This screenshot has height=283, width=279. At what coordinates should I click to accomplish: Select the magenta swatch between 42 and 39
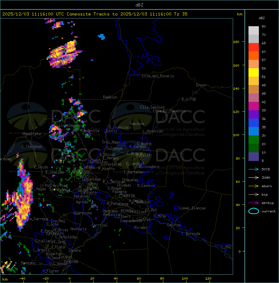tap(254, 106)
